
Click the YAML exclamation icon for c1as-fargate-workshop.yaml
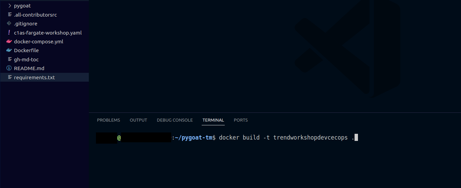point(9,33)
